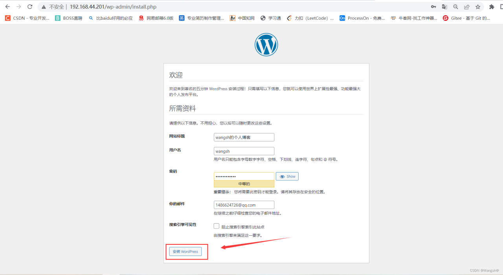The image size is (503, 275).
Task: Click the 你的邮件 email input field
Action: tap(244, 205)
